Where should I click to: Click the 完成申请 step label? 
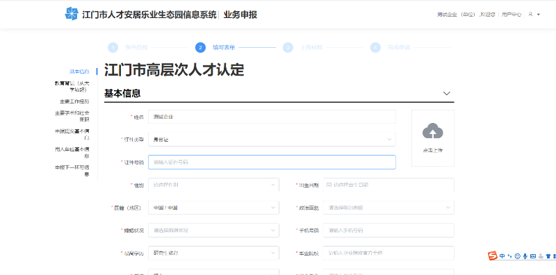399,47
